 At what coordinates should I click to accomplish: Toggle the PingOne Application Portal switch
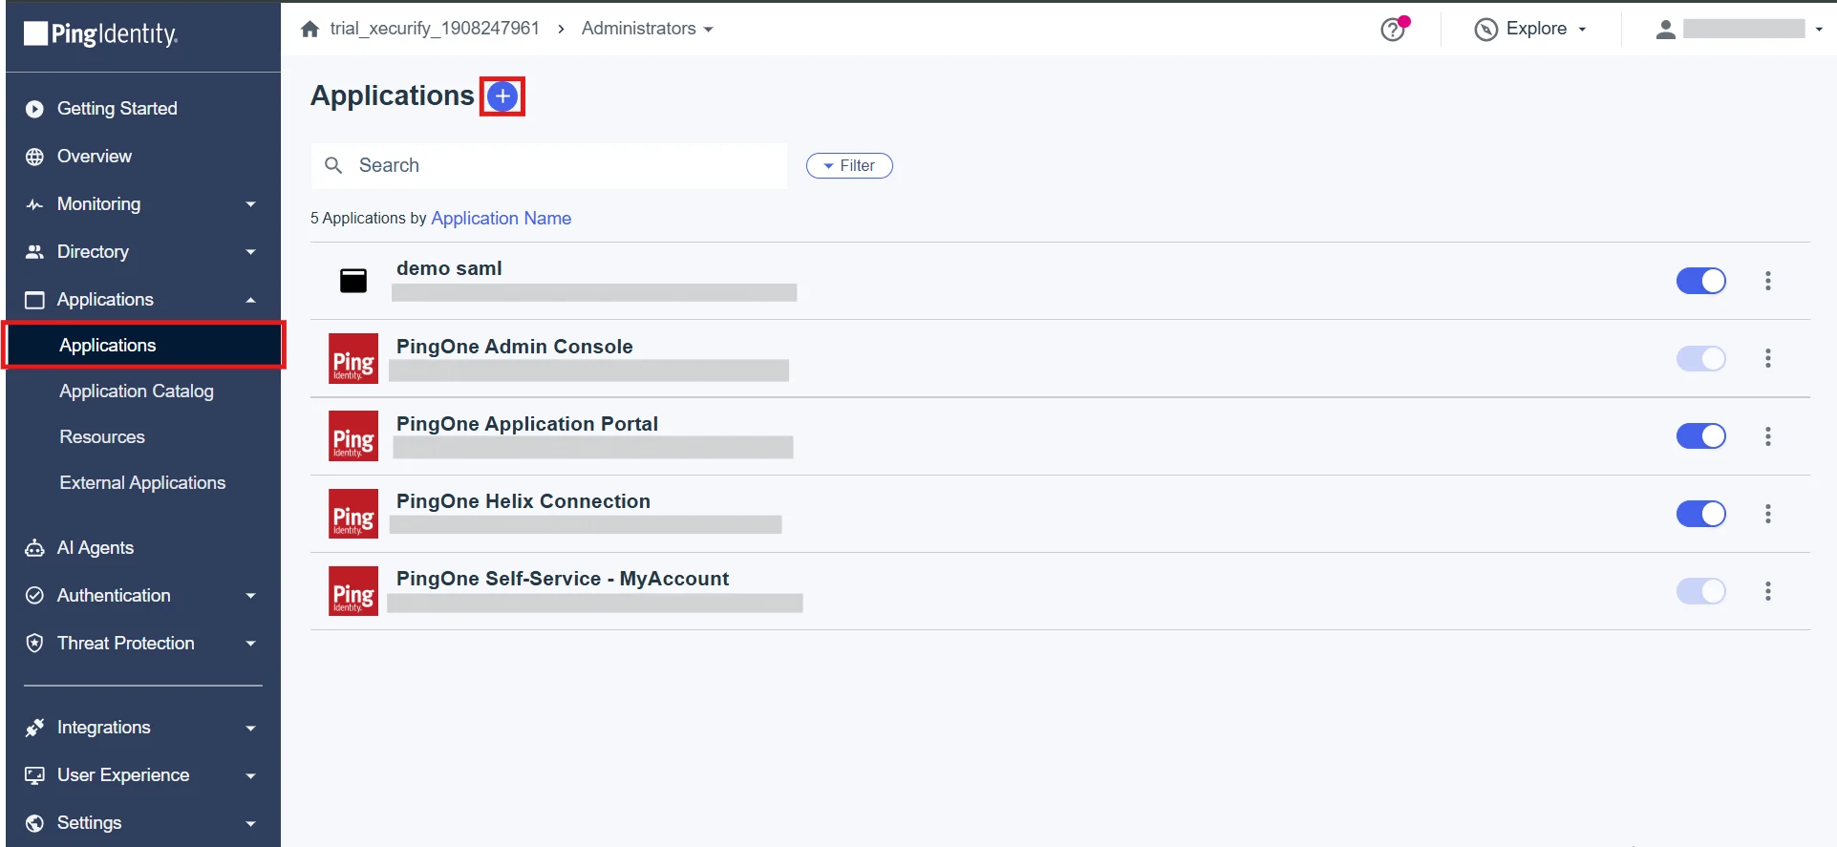coord(1701,436)
